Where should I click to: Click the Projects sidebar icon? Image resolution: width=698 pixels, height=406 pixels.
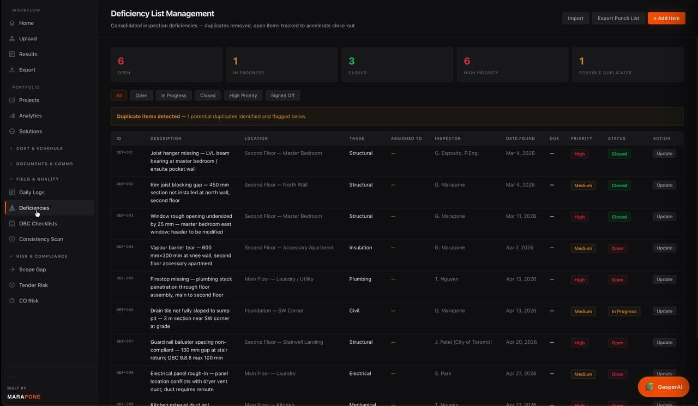(x=12, y=100)
